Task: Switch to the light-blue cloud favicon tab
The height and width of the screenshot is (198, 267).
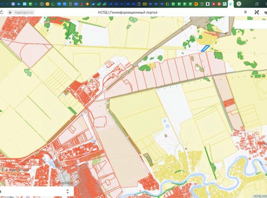Action: click(x=25, y=4)
